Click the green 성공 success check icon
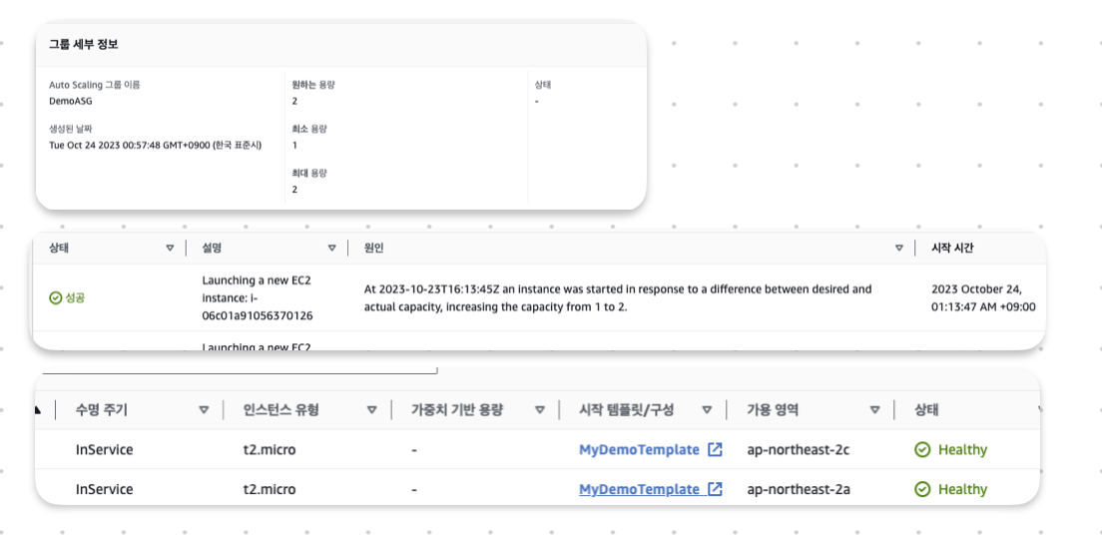This screenshot has height=540, width=1102. pos(56,297)
